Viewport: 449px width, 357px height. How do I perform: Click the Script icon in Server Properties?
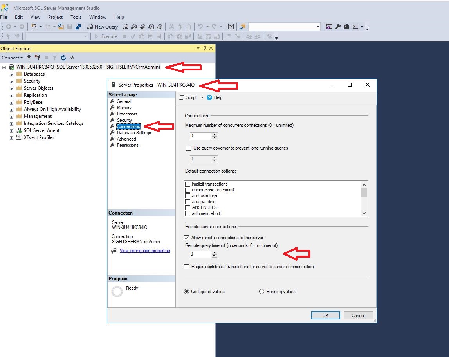coord(182,97)
